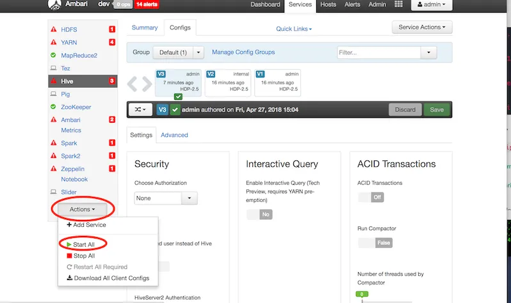Click the Zeppelin alert count badge
The image size is (511, 303).
[112, 169]
